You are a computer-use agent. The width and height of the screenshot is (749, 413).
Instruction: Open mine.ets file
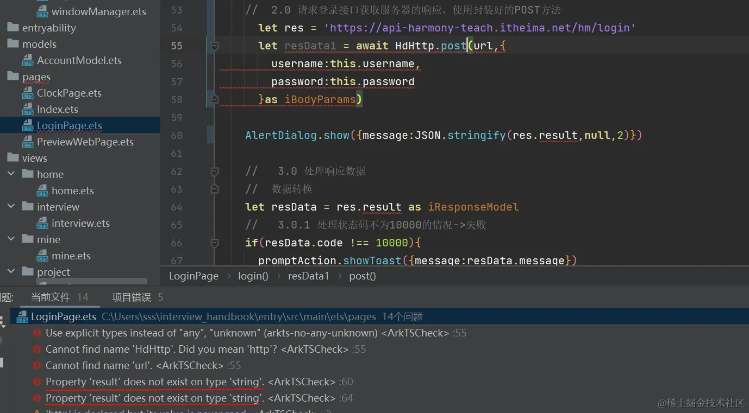pyautogui.click(x=71, y=256)
